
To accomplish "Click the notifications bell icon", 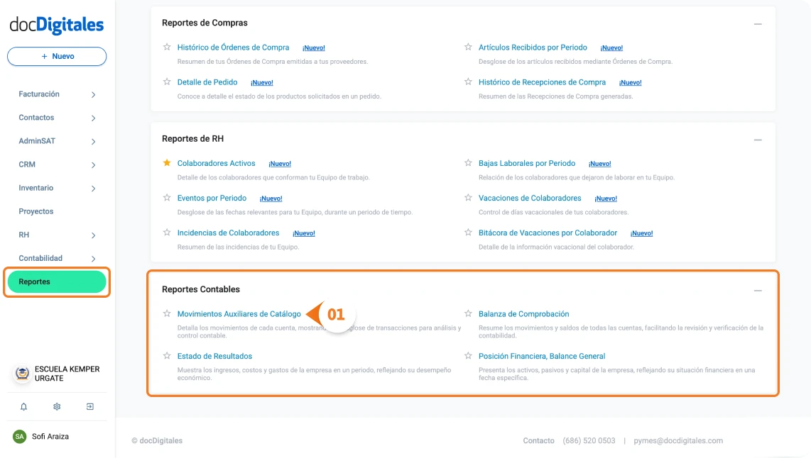I will tap(23, 406).
